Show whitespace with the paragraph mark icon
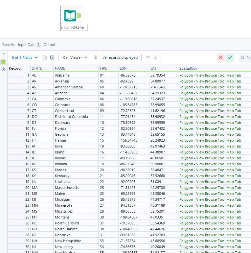The width and height of the screenshot is (251, 253). 95,57
